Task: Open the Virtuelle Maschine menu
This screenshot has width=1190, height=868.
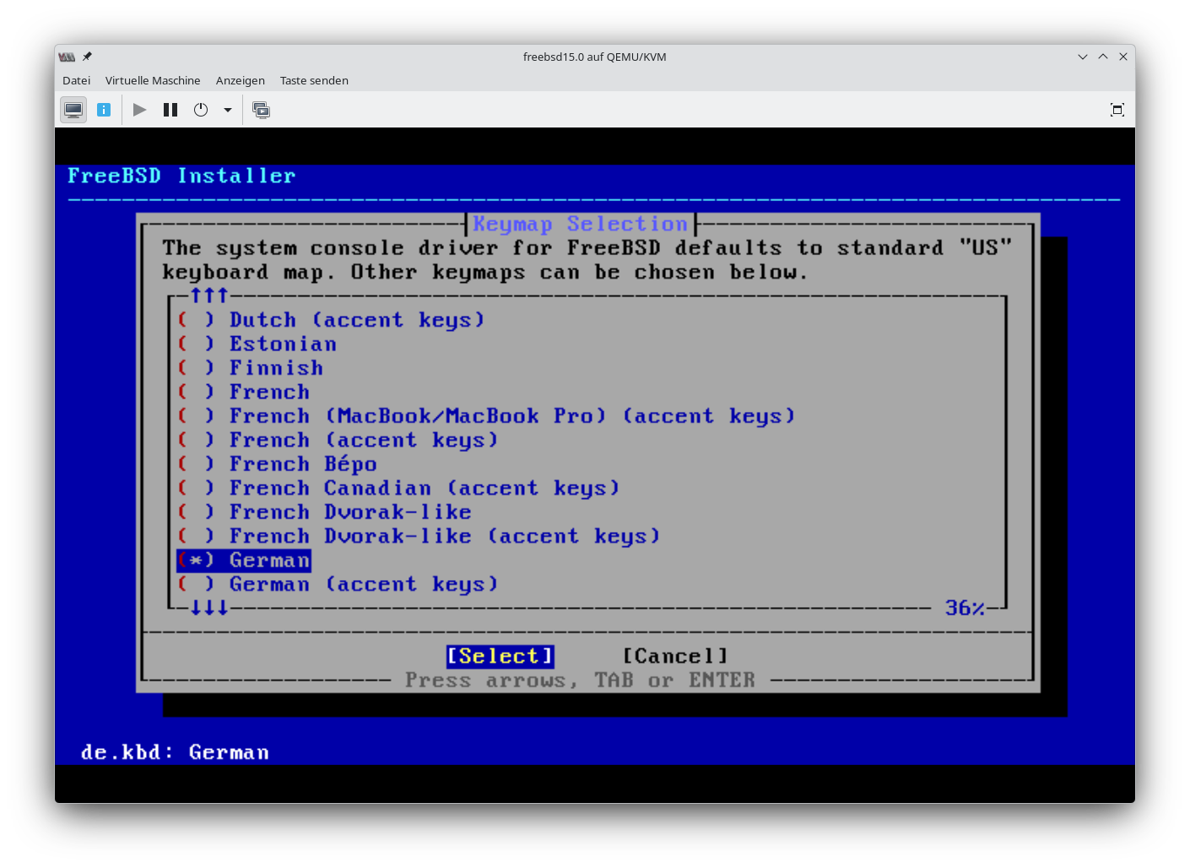Action: [x=153, y=80]
